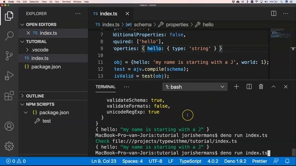
Task: Split the terminal pane
Action: click(x=249, y=87)
